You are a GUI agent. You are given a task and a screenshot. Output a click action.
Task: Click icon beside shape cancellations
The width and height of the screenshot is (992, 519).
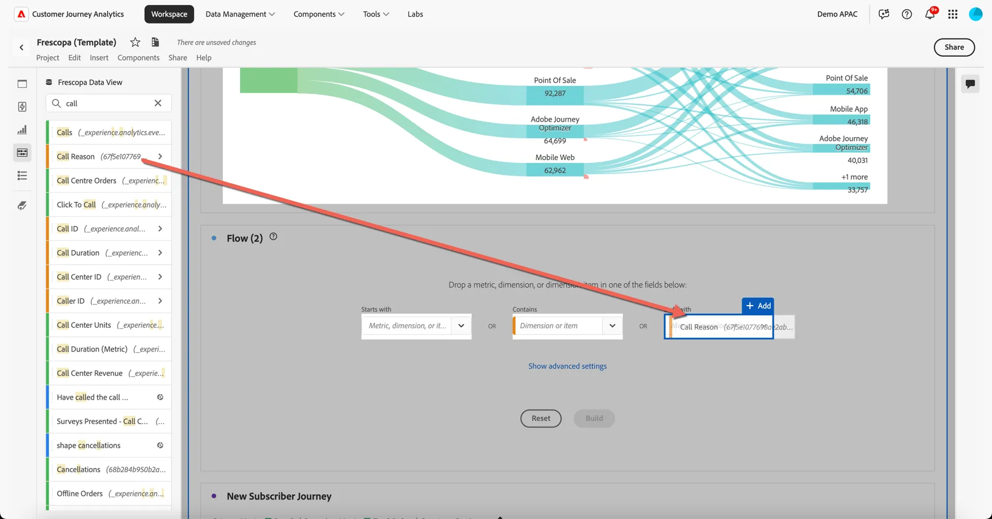[160, 445]
